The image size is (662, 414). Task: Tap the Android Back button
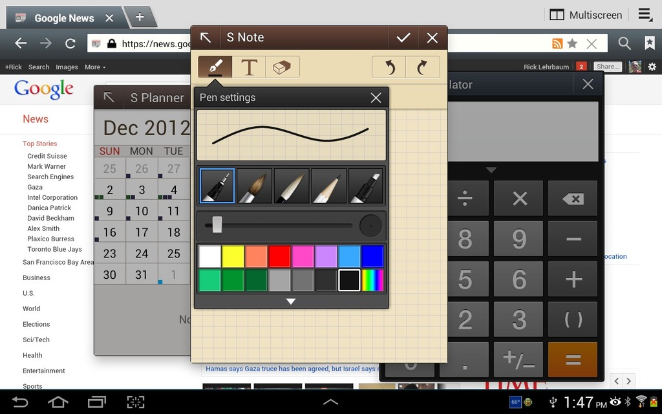[x=20, y=402]
